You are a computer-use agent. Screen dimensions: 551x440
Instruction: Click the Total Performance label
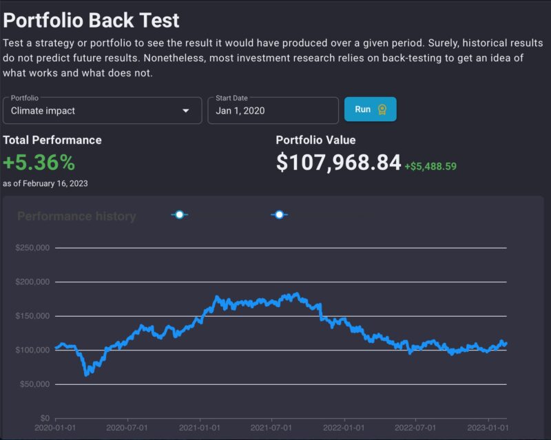[52, 140]
